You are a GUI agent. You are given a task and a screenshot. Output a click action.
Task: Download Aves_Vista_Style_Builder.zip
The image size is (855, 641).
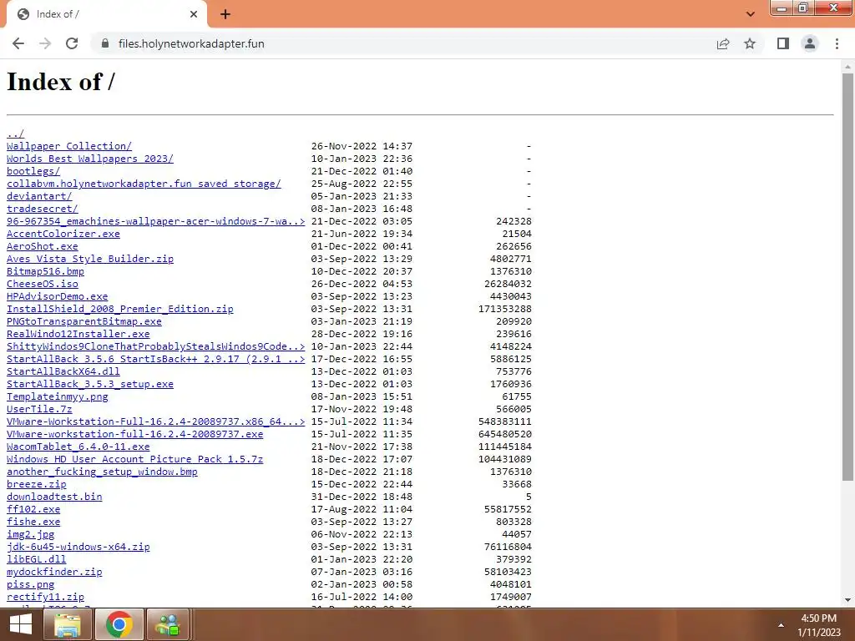click(90, 259)
